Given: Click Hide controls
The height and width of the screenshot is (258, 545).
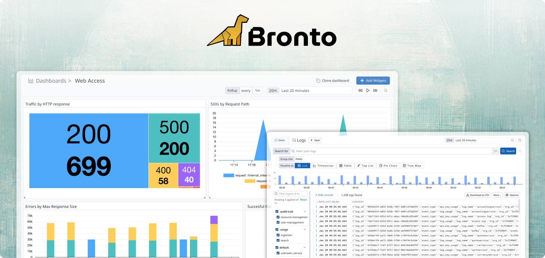Looking at the screenshot, I should pos(324,195).
